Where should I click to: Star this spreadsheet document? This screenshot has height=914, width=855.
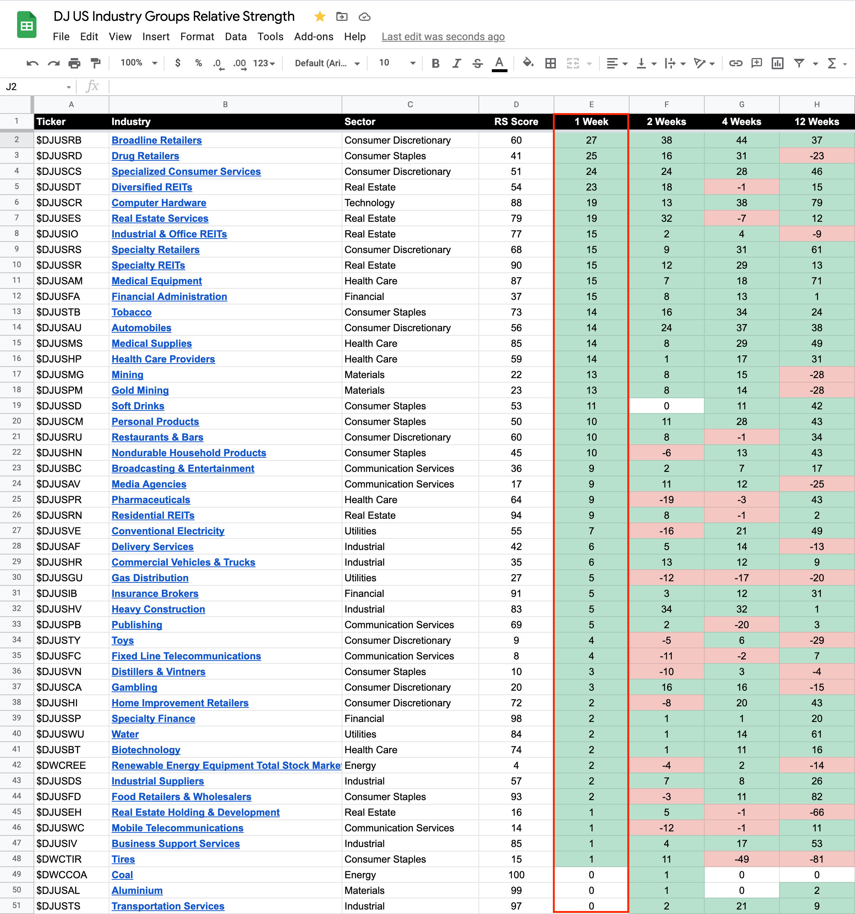click(320, 17)
